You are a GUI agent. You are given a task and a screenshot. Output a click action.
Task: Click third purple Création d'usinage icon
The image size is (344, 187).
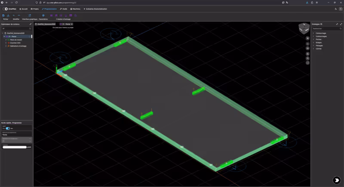(x=61, y=15)
